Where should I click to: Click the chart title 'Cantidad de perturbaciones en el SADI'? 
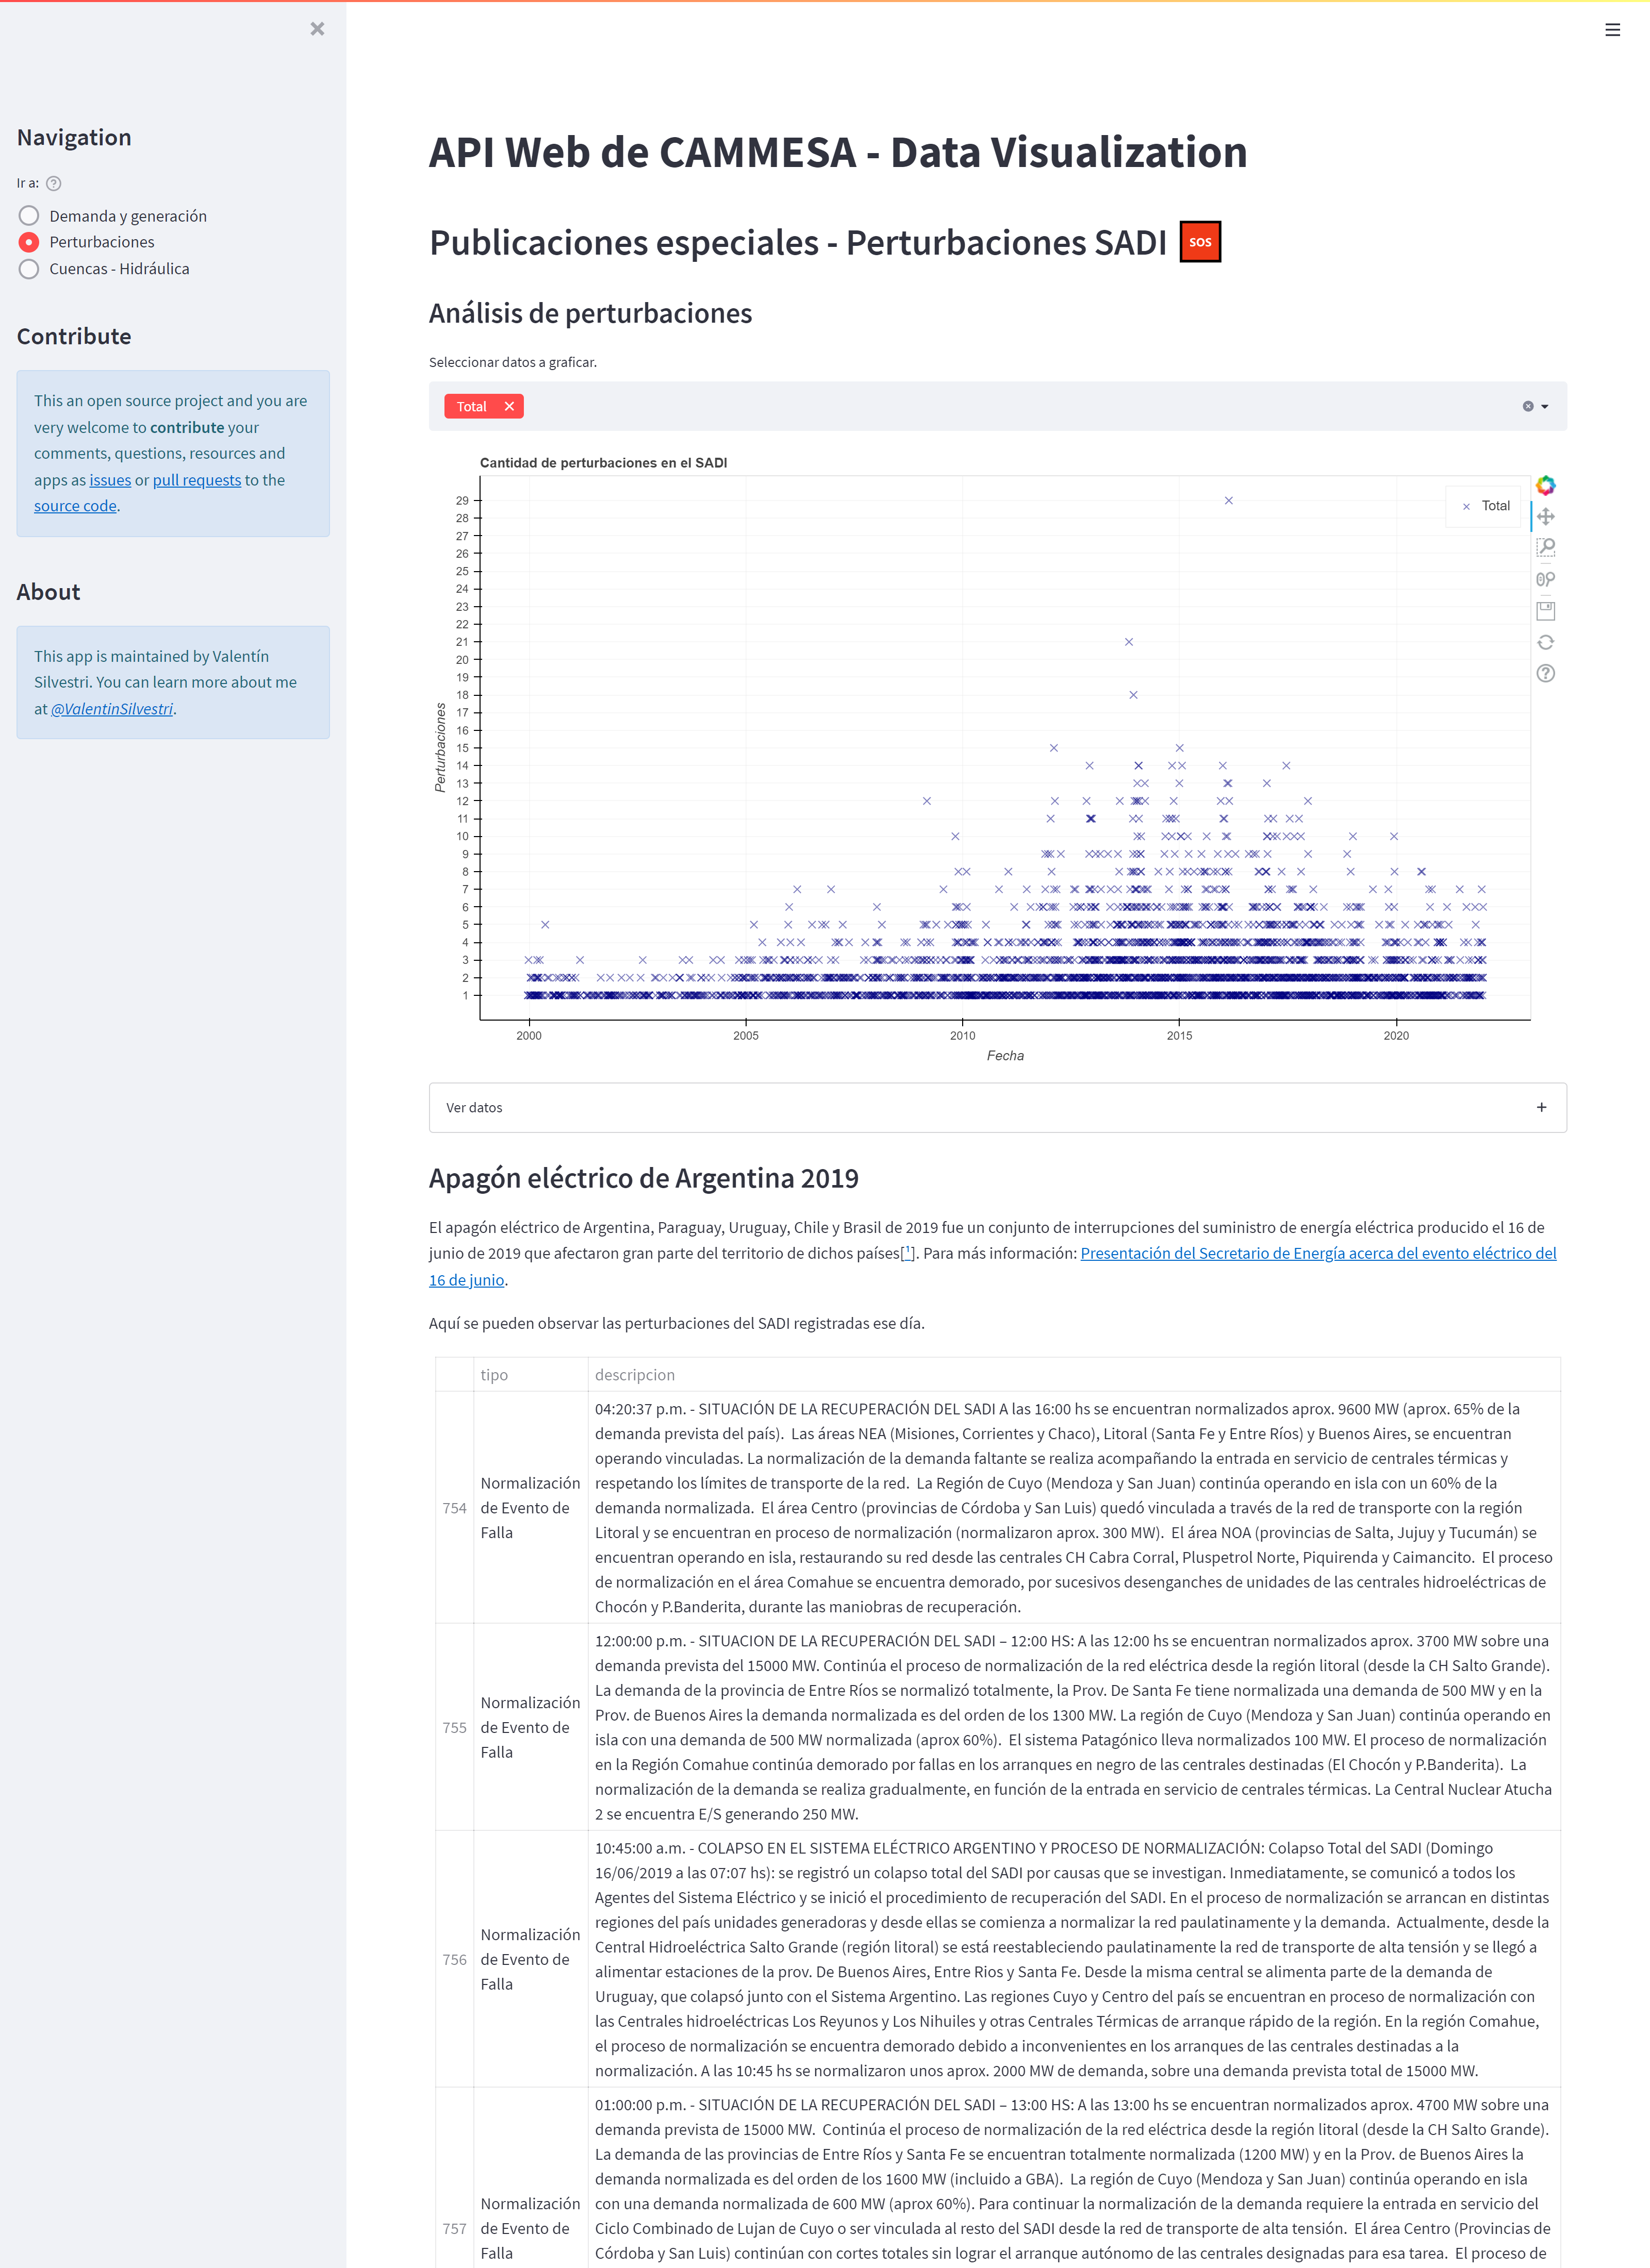point(603,463)
